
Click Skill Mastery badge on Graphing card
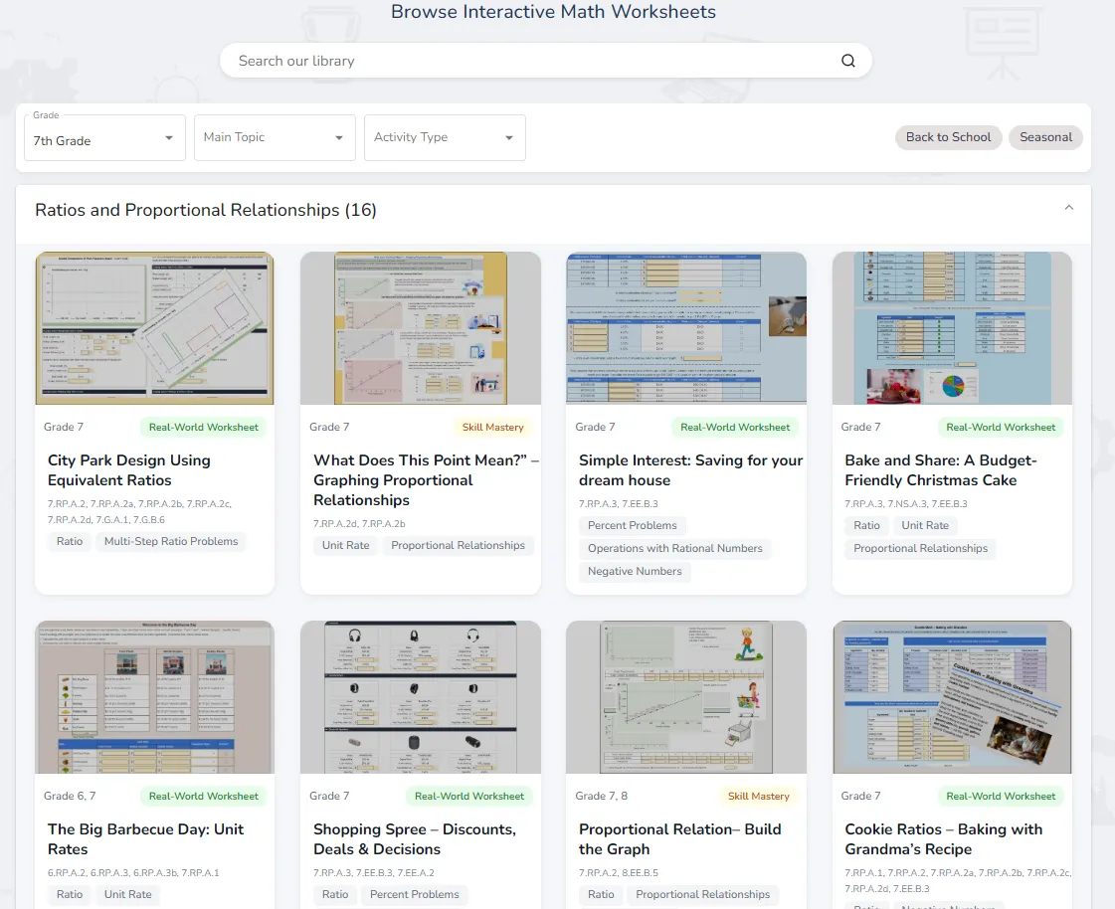[492, 428]
